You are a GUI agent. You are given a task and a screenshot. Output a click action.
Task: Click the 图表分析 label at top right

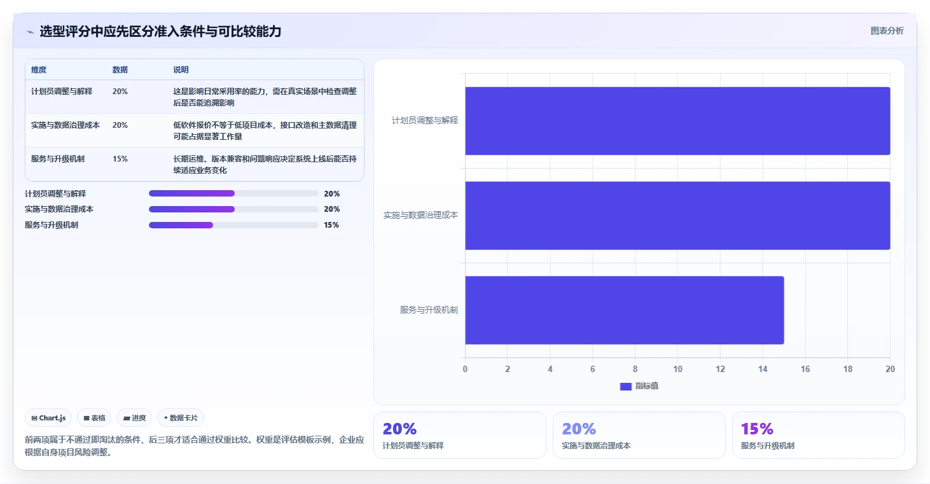(887, 31)
